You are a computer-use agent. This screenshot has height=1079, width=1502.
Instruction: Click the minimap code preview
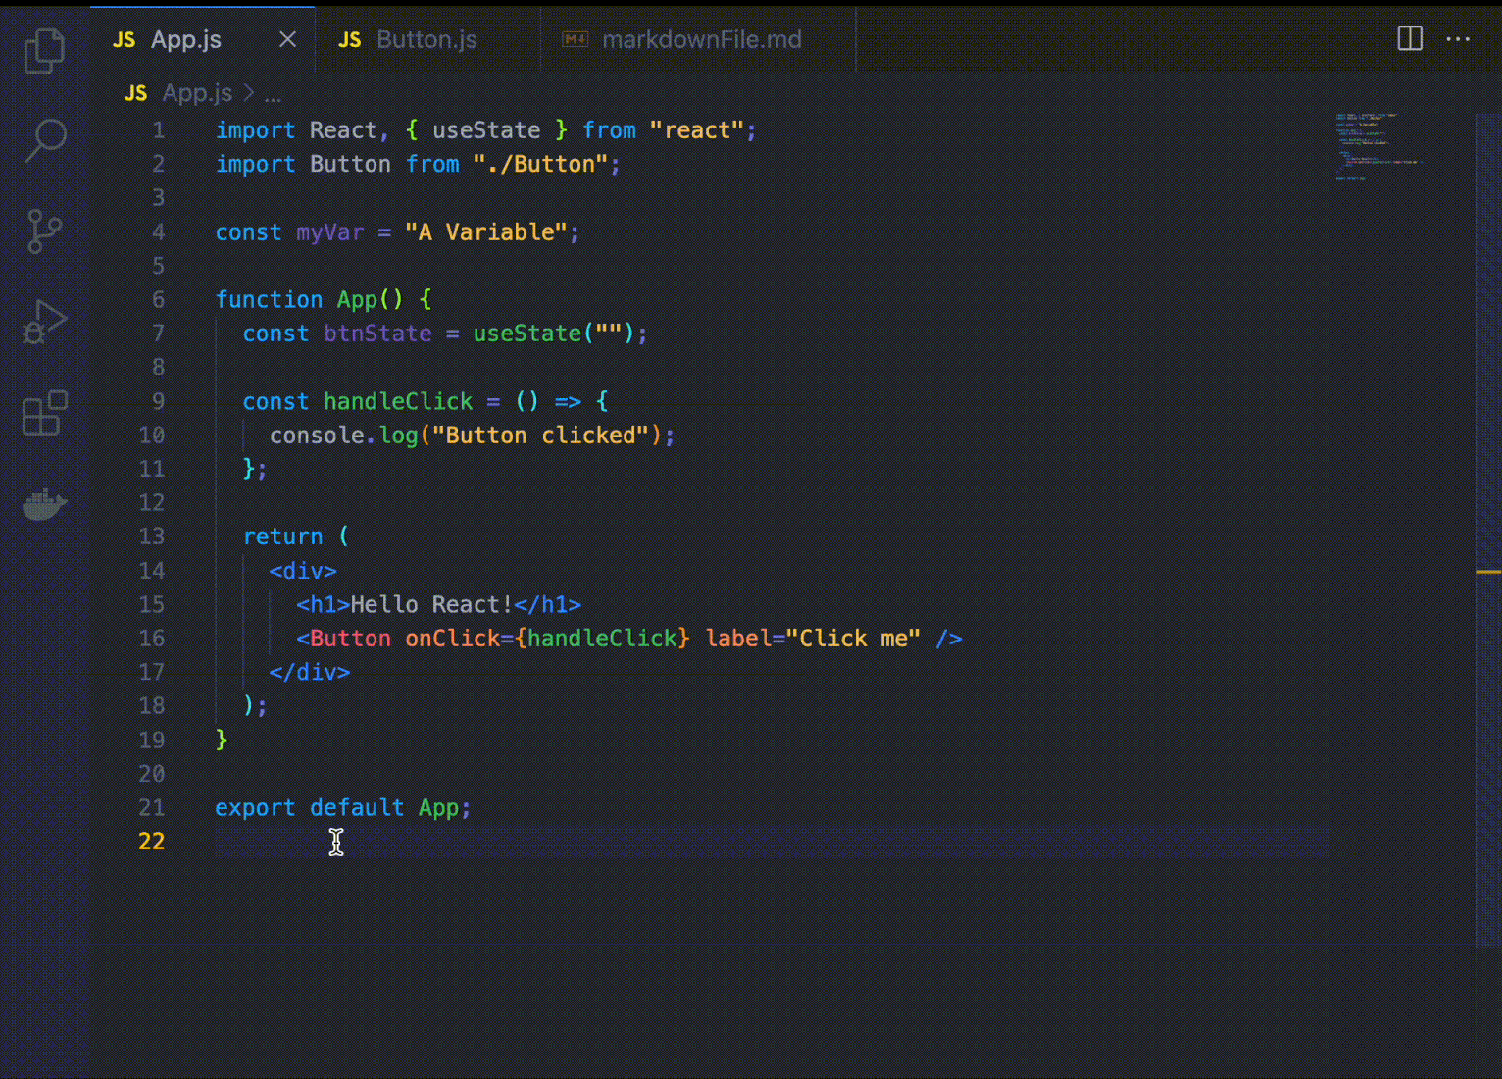click(1377, 145)
